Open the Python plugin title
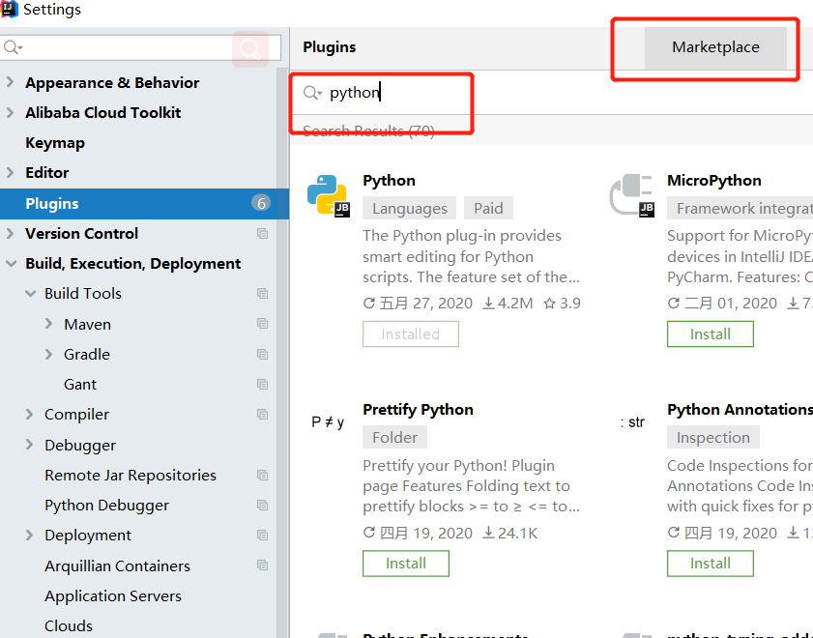 [389, 181]
